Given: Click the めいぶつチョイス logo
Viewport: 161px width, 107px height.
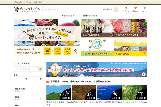Looking at the screenshot, I should click(x=27, y=9).
